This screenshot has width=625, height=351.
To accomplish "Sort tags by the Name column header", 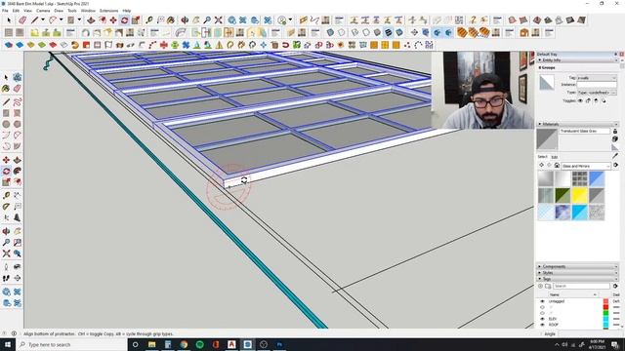I will [x=572, y=294].
